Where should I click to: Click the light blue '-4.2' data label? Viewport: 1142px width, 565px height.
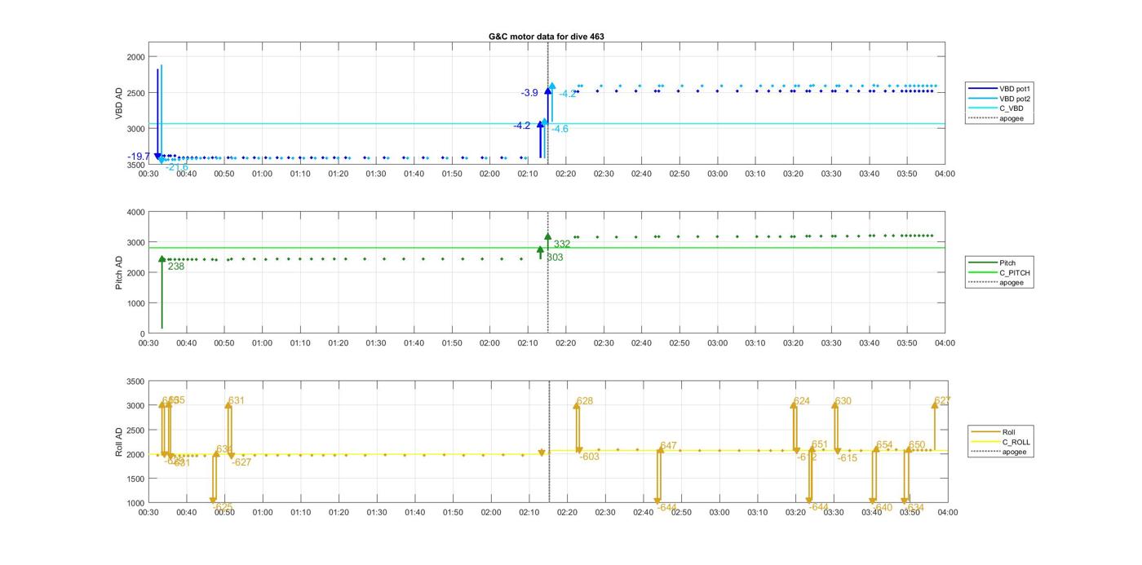tap(568, 94)
